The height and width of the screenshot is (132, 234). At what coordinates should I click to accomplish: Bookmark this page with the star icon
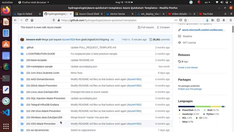click(185, 20)
